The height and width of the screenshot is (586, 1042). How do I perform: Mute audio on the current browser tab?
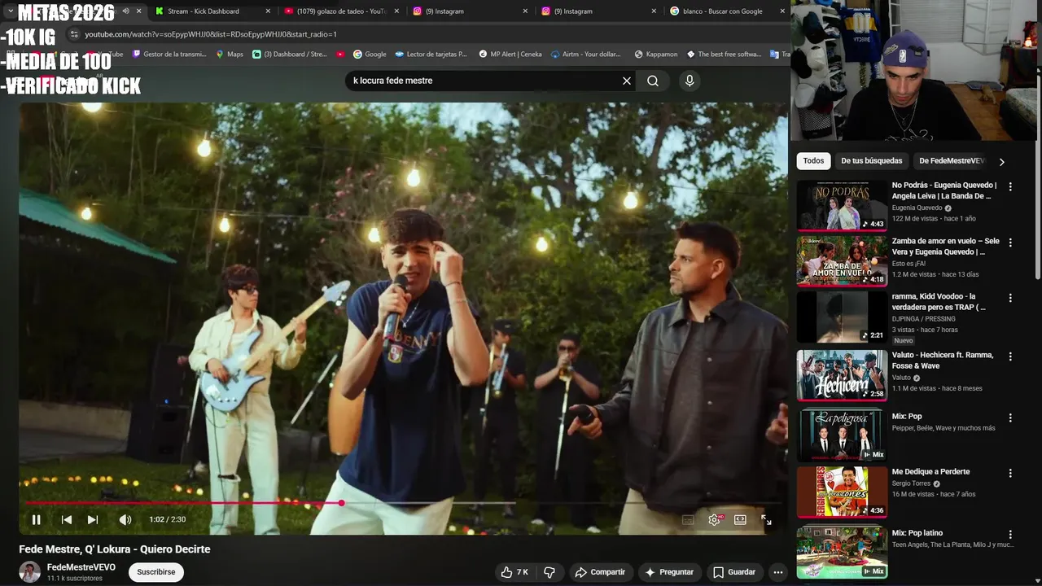click(125, 11)
